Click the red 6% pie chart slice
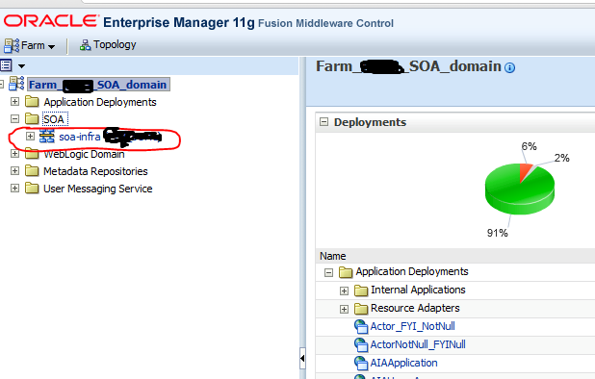Image resolution: width=595 pixels, height=379 pixels. (525, 171)
